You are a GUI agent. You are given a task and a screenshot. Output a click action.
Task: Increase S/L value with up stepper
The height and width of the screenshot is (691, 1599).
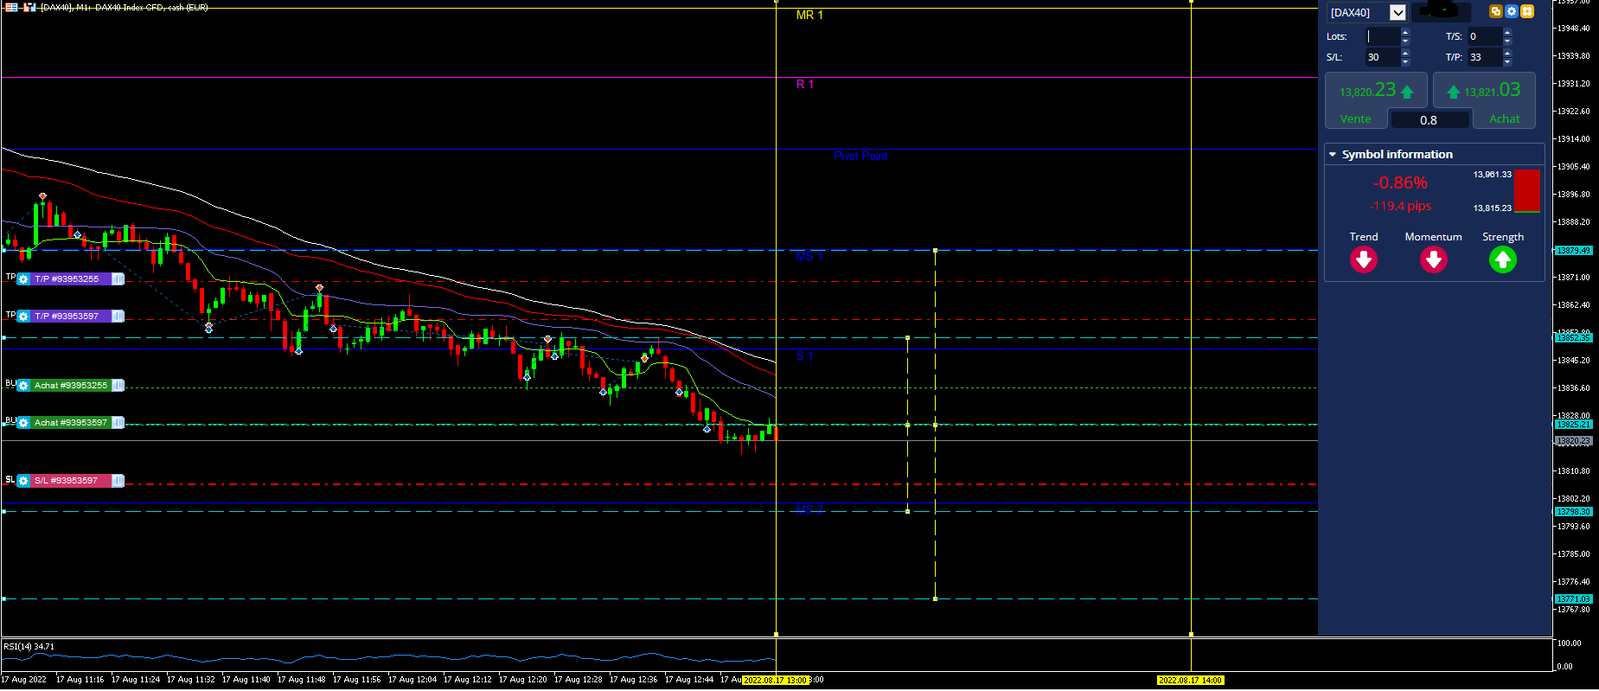coord(1405,54)
